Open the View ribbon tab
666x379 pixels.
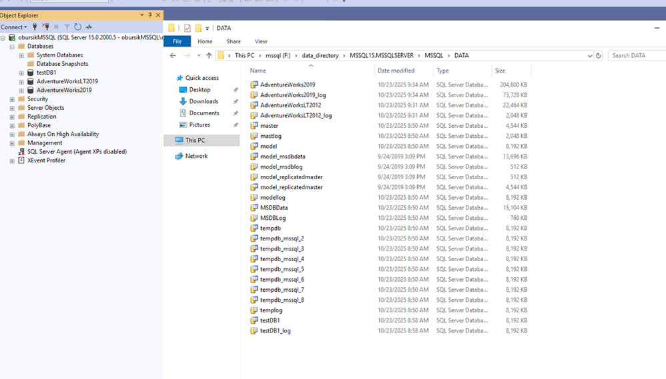coord(261,41)
